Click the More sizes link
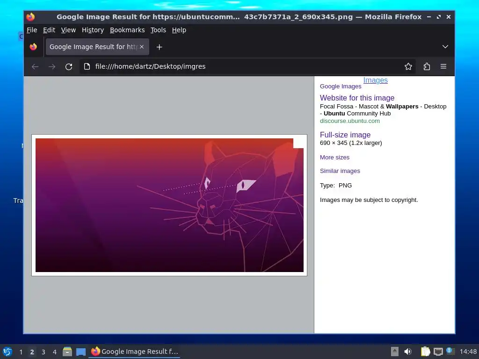479x359 pixels. point(334,158)
